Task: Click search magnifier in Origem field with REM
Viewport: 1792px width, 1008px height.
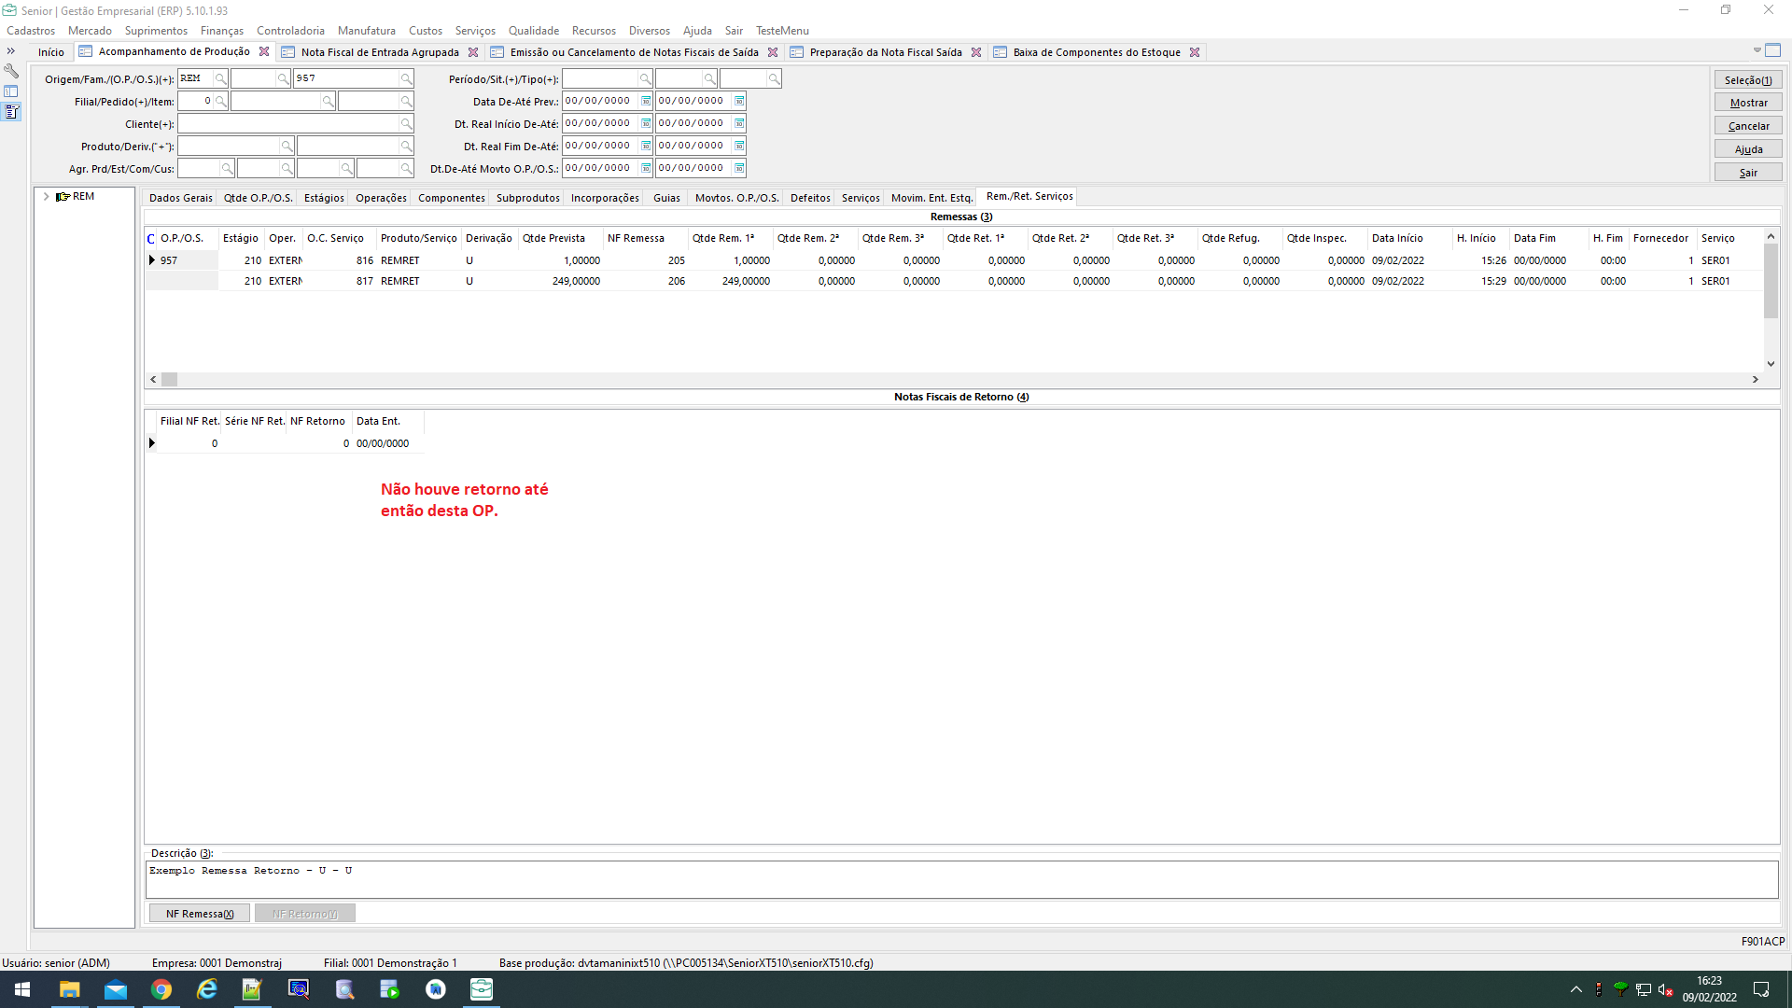Action: [x=220, y=79]
